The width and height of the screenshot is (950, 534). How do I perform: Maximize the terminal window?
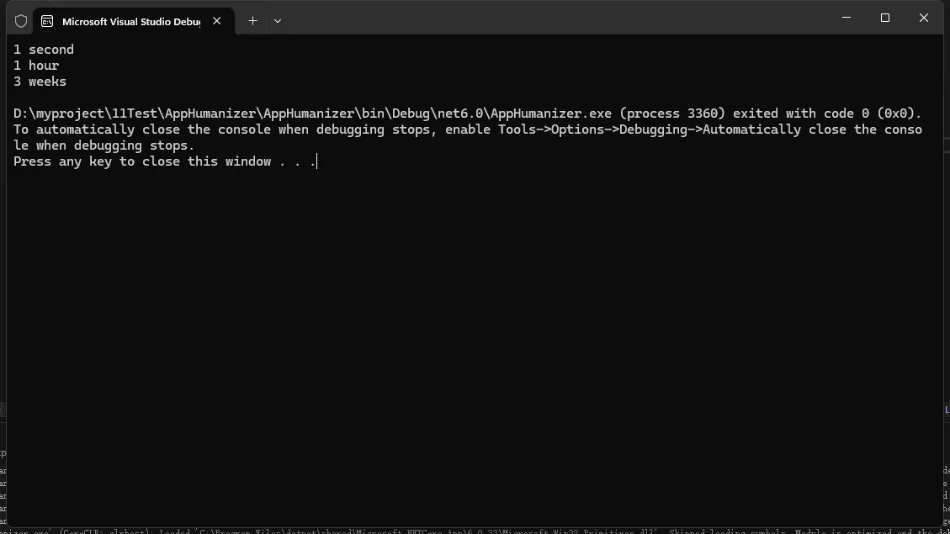point(885,19)
